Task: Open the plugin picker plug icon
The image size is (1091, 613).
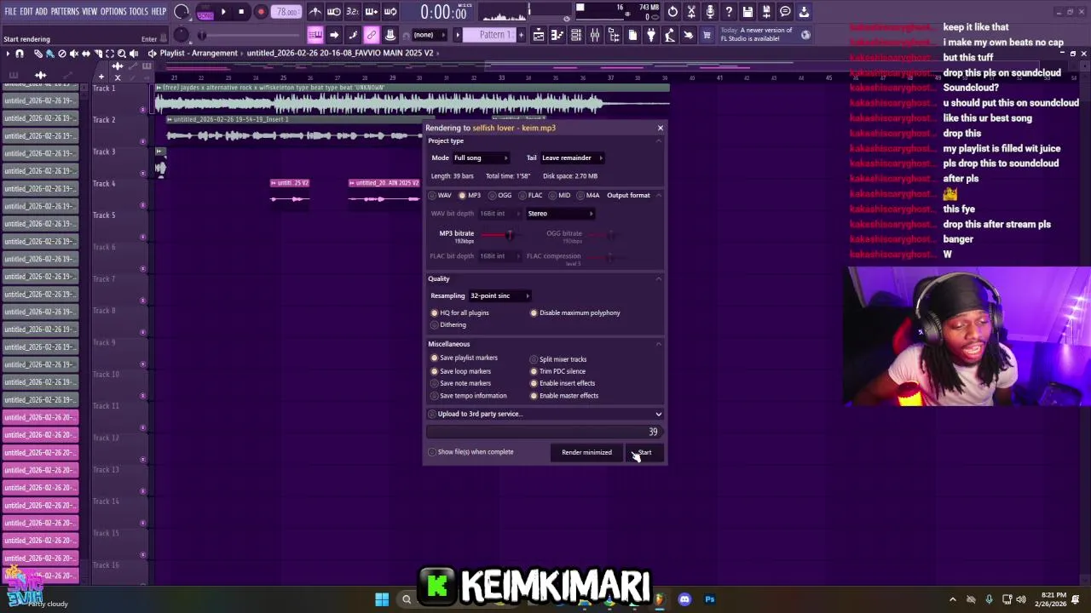Action: click(651, 35)
